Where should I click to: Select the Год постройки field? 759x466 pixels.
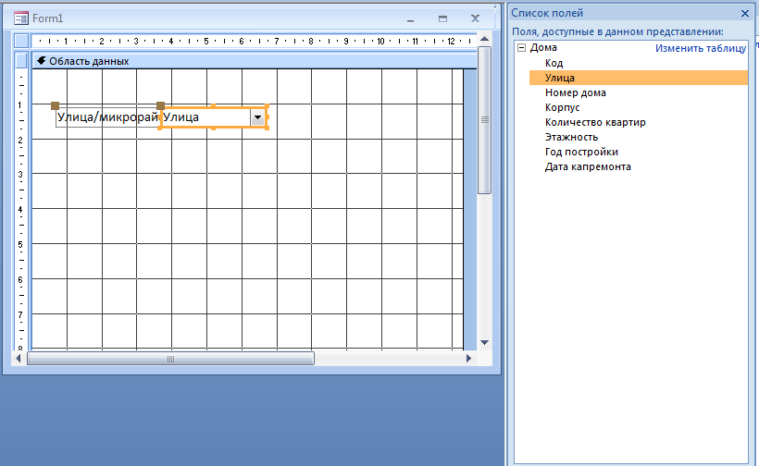581,152
